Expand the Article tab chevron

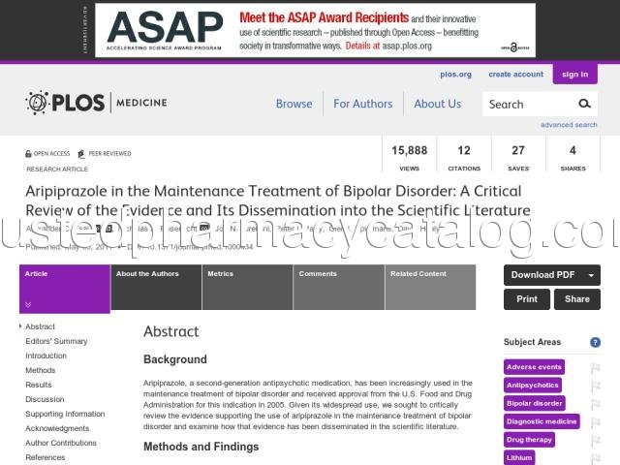click(x=28, y=305)
